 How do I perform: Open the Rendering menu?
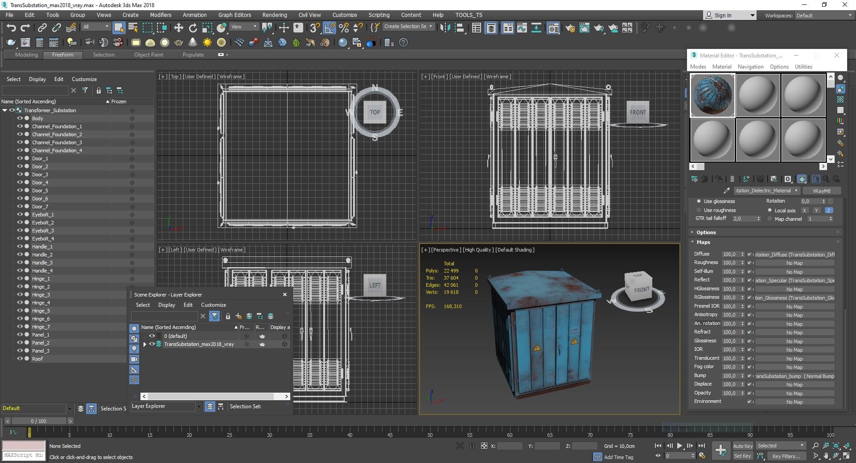(274, 15)
